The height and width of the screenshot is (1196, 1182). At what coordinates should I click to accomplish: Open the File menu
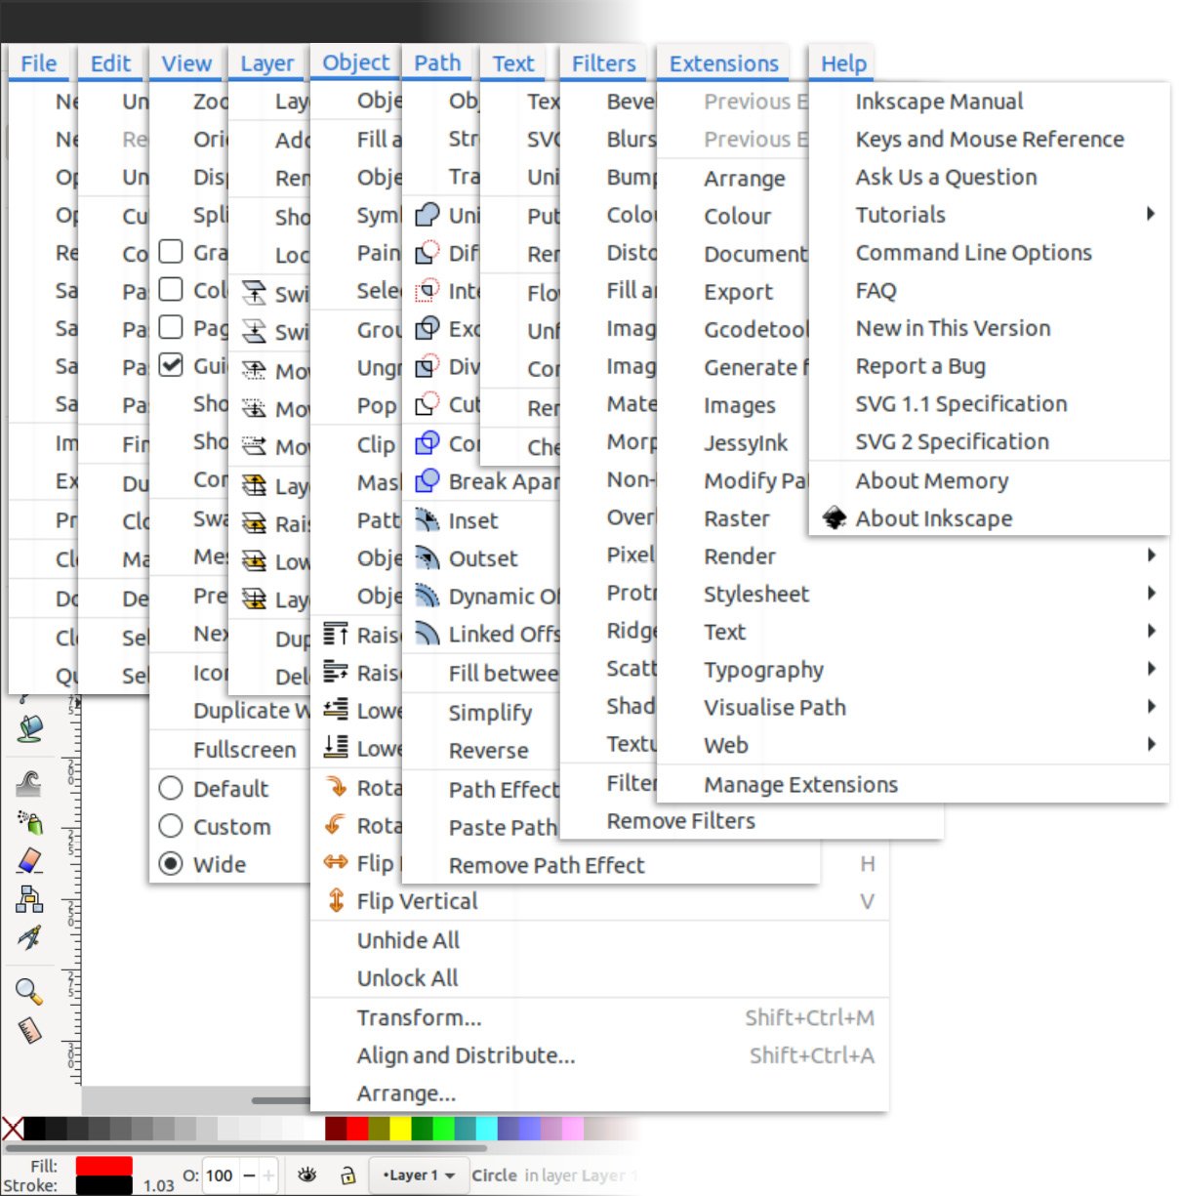(39, 63)
